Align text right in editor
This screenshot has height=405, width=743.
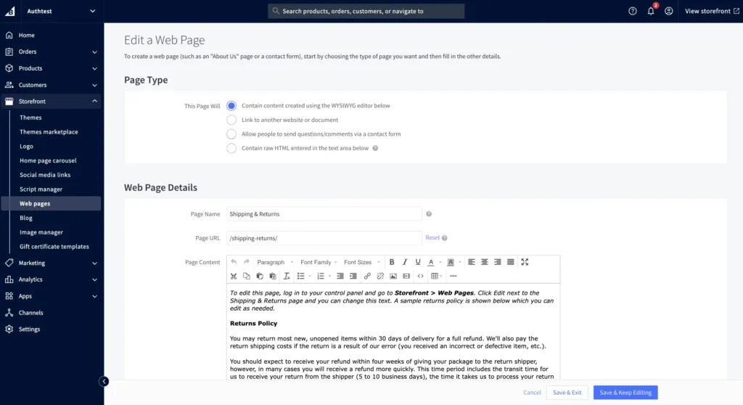(498, 262)
